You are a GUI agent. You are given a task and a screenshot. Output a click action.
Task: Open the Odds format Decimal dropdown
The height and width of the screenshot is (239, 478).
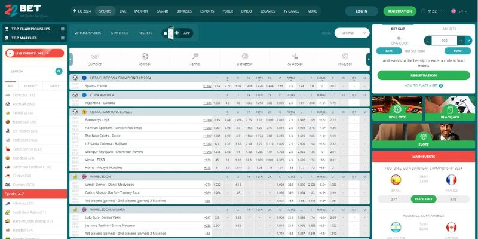coord(352,33)
